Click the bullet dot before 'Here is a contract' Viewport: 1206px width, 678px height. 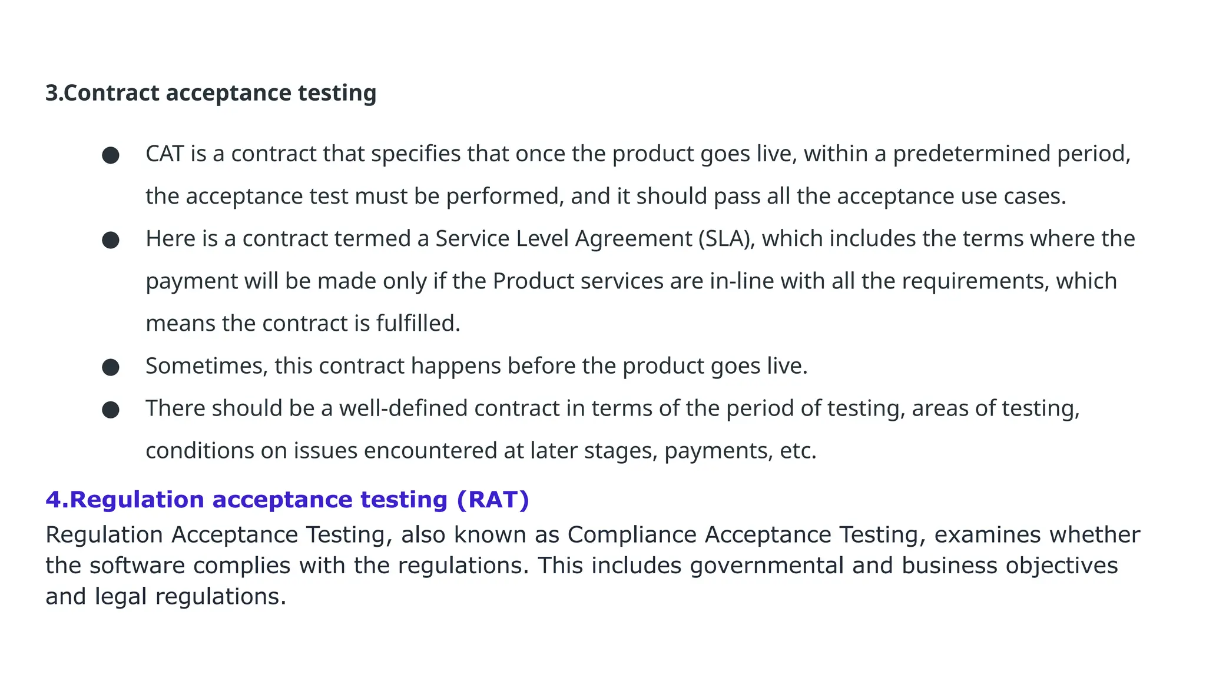[x=111, y=240]
